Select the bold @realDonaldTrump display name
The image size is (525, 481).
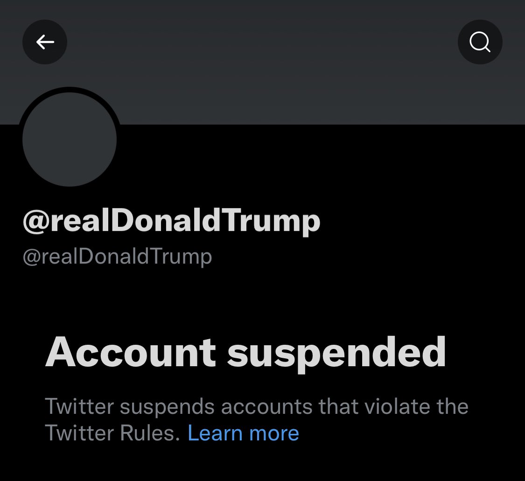171,221
